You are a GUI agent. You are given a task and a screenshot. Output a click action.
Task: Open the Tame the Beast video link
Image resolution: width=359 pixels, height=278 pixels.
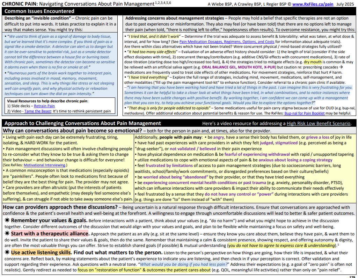tap(38, 111)
